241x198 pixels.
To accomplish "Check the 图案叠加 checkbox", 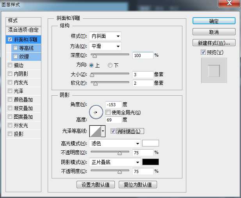I will 10,117.
